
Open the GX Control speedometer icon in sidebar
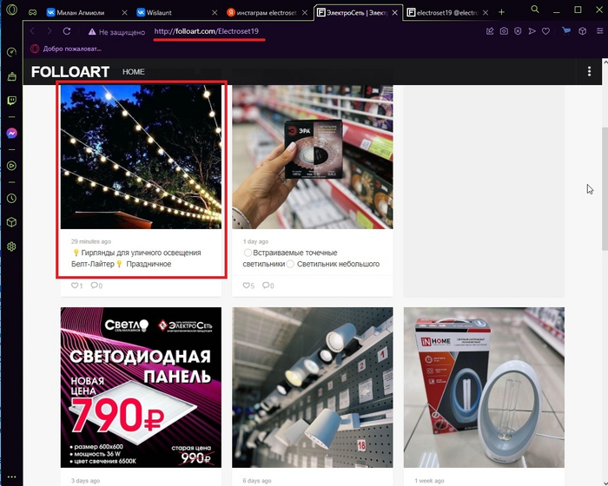pos(11,52)
